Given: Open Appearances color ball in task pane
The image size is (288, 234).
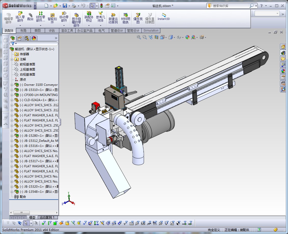Looking at the screenshot, I should (283, 71).
